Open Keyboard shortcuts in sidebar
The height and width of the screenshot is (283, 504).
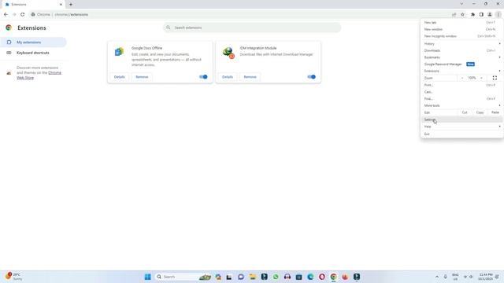(33, 53)
